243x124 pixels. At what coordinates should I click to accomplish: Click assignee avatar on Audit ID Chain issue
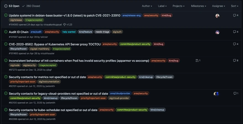coord(217,32)
